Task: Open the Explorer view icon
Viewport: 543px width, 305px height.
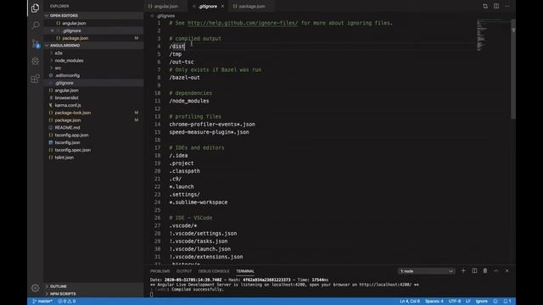Action: tap(35, 8)
